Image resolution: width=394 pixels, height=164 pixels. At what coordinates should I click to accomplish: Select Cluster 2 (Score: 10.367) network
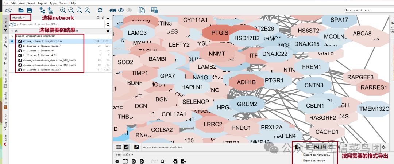click(60, 46)
